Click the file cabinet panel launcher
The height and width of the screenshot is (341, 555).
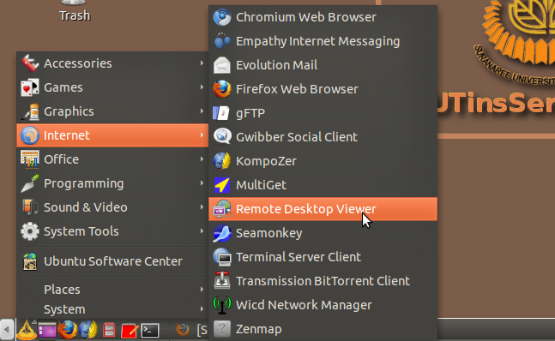[x=109, y=331]
